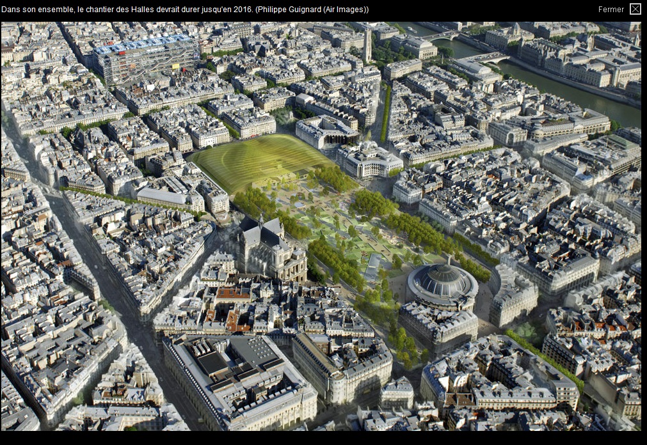
Task: Click the photo caption about chantier des Halles
Action: (x=185, y=10)
